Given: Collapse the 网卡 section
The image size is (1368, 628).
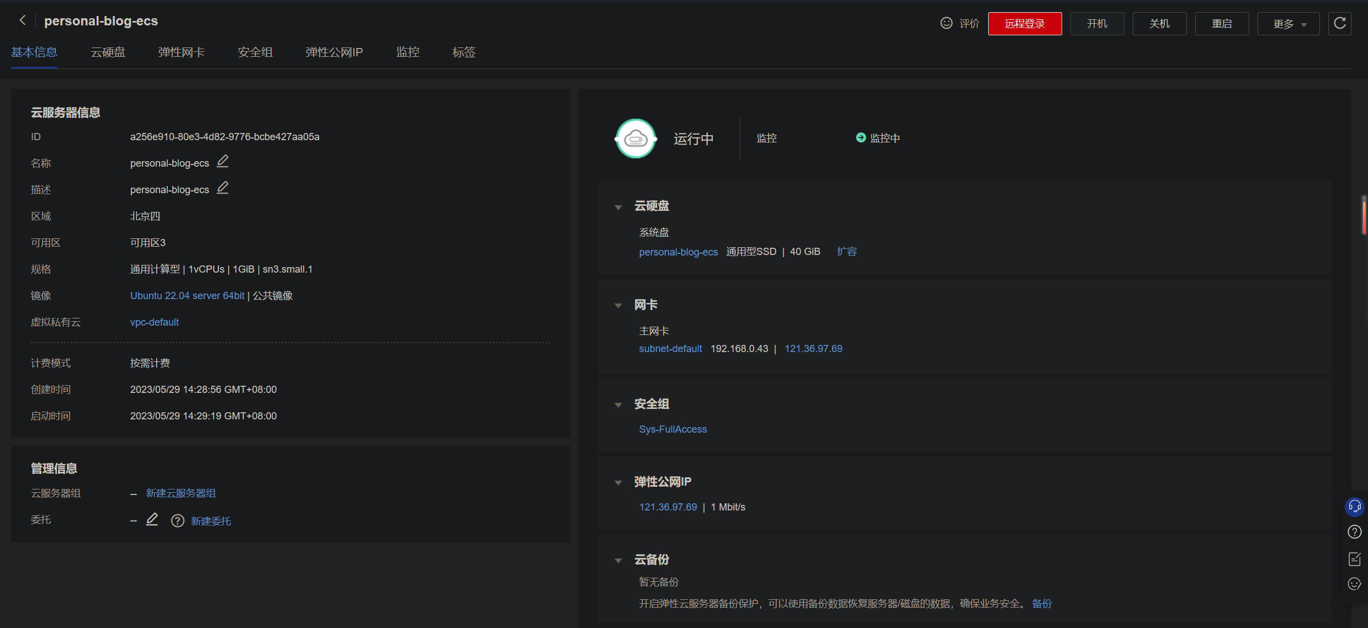Looking at the screenshot, I should pyautogui.click(x=618, y=306).
